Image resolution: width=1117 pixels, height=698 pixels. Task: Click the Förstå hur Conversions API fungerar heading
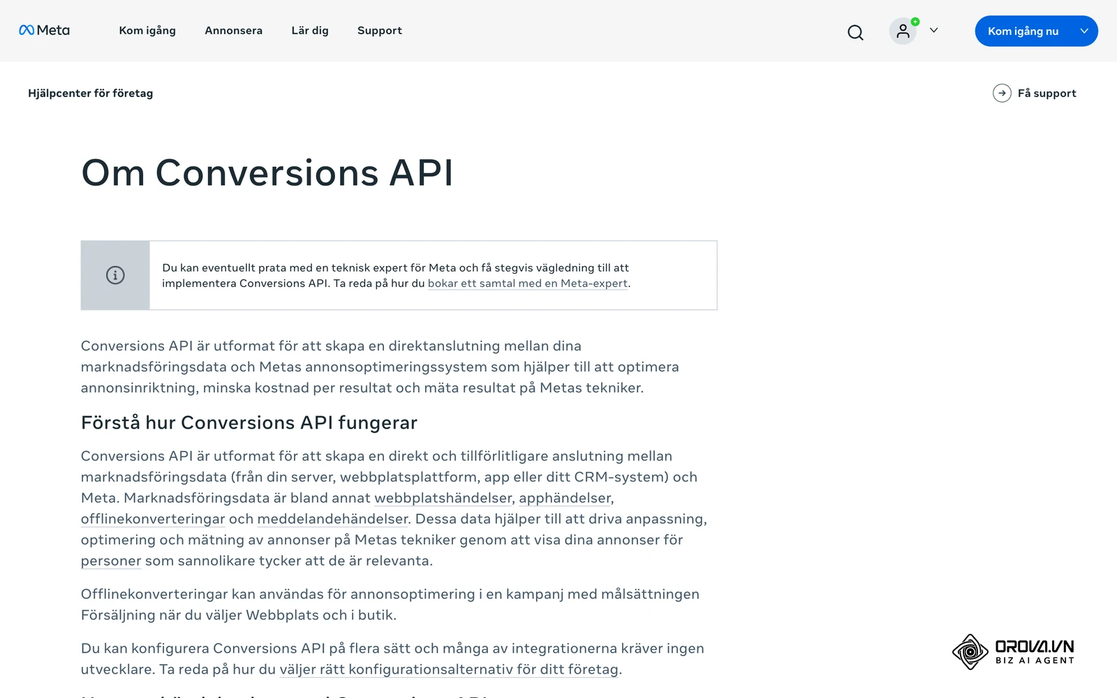click(x=249, y=423)
